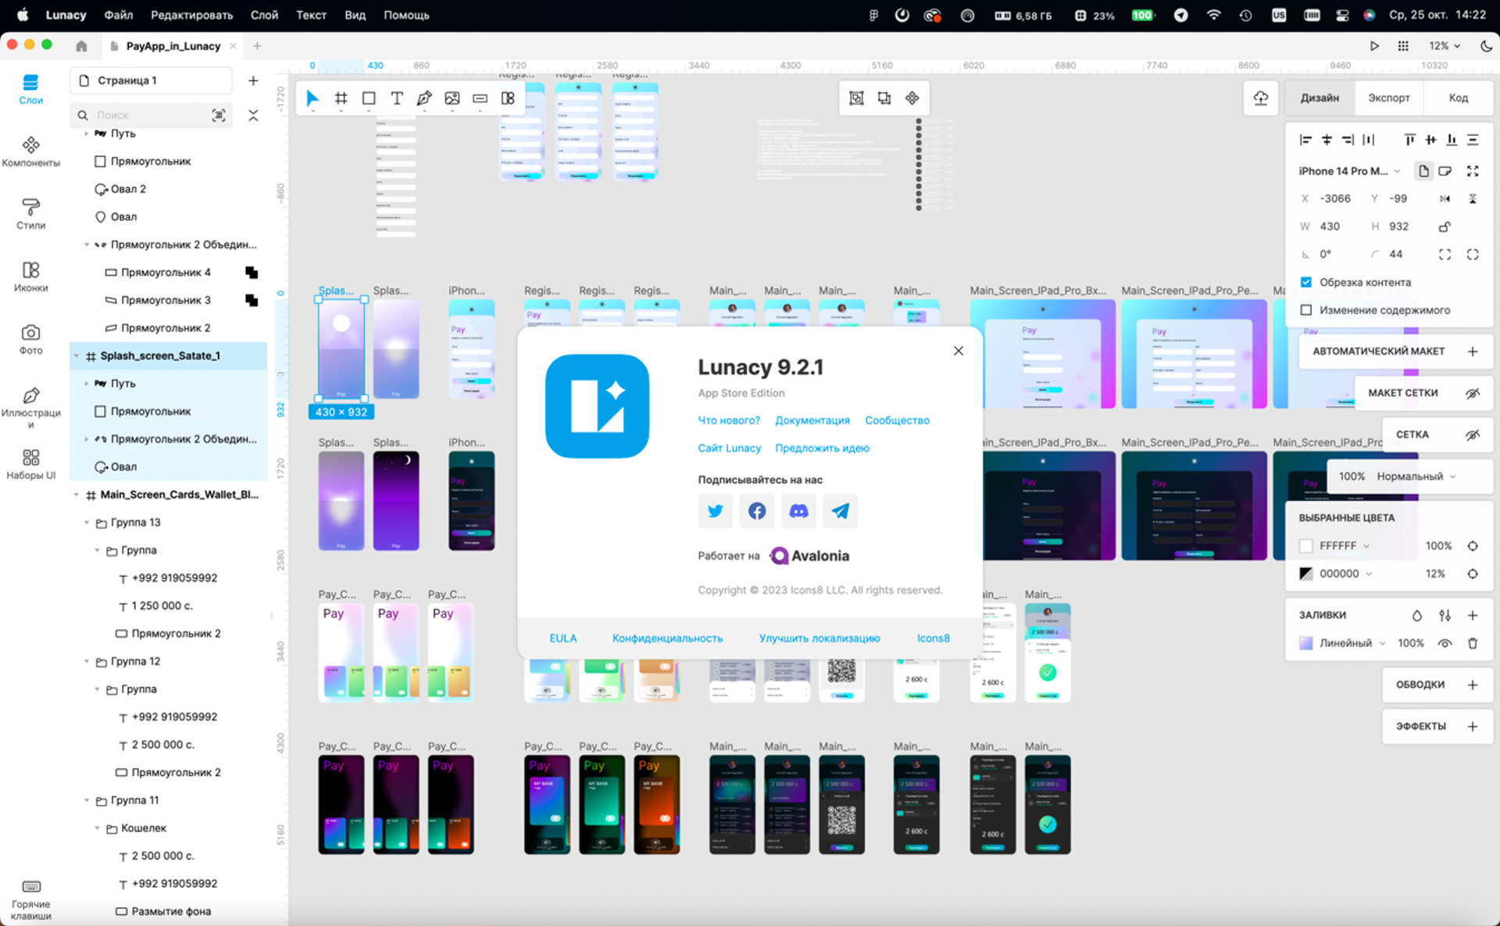1500x926 pixels.
Task: Open the Что нового? link
Action: [728, 420]
